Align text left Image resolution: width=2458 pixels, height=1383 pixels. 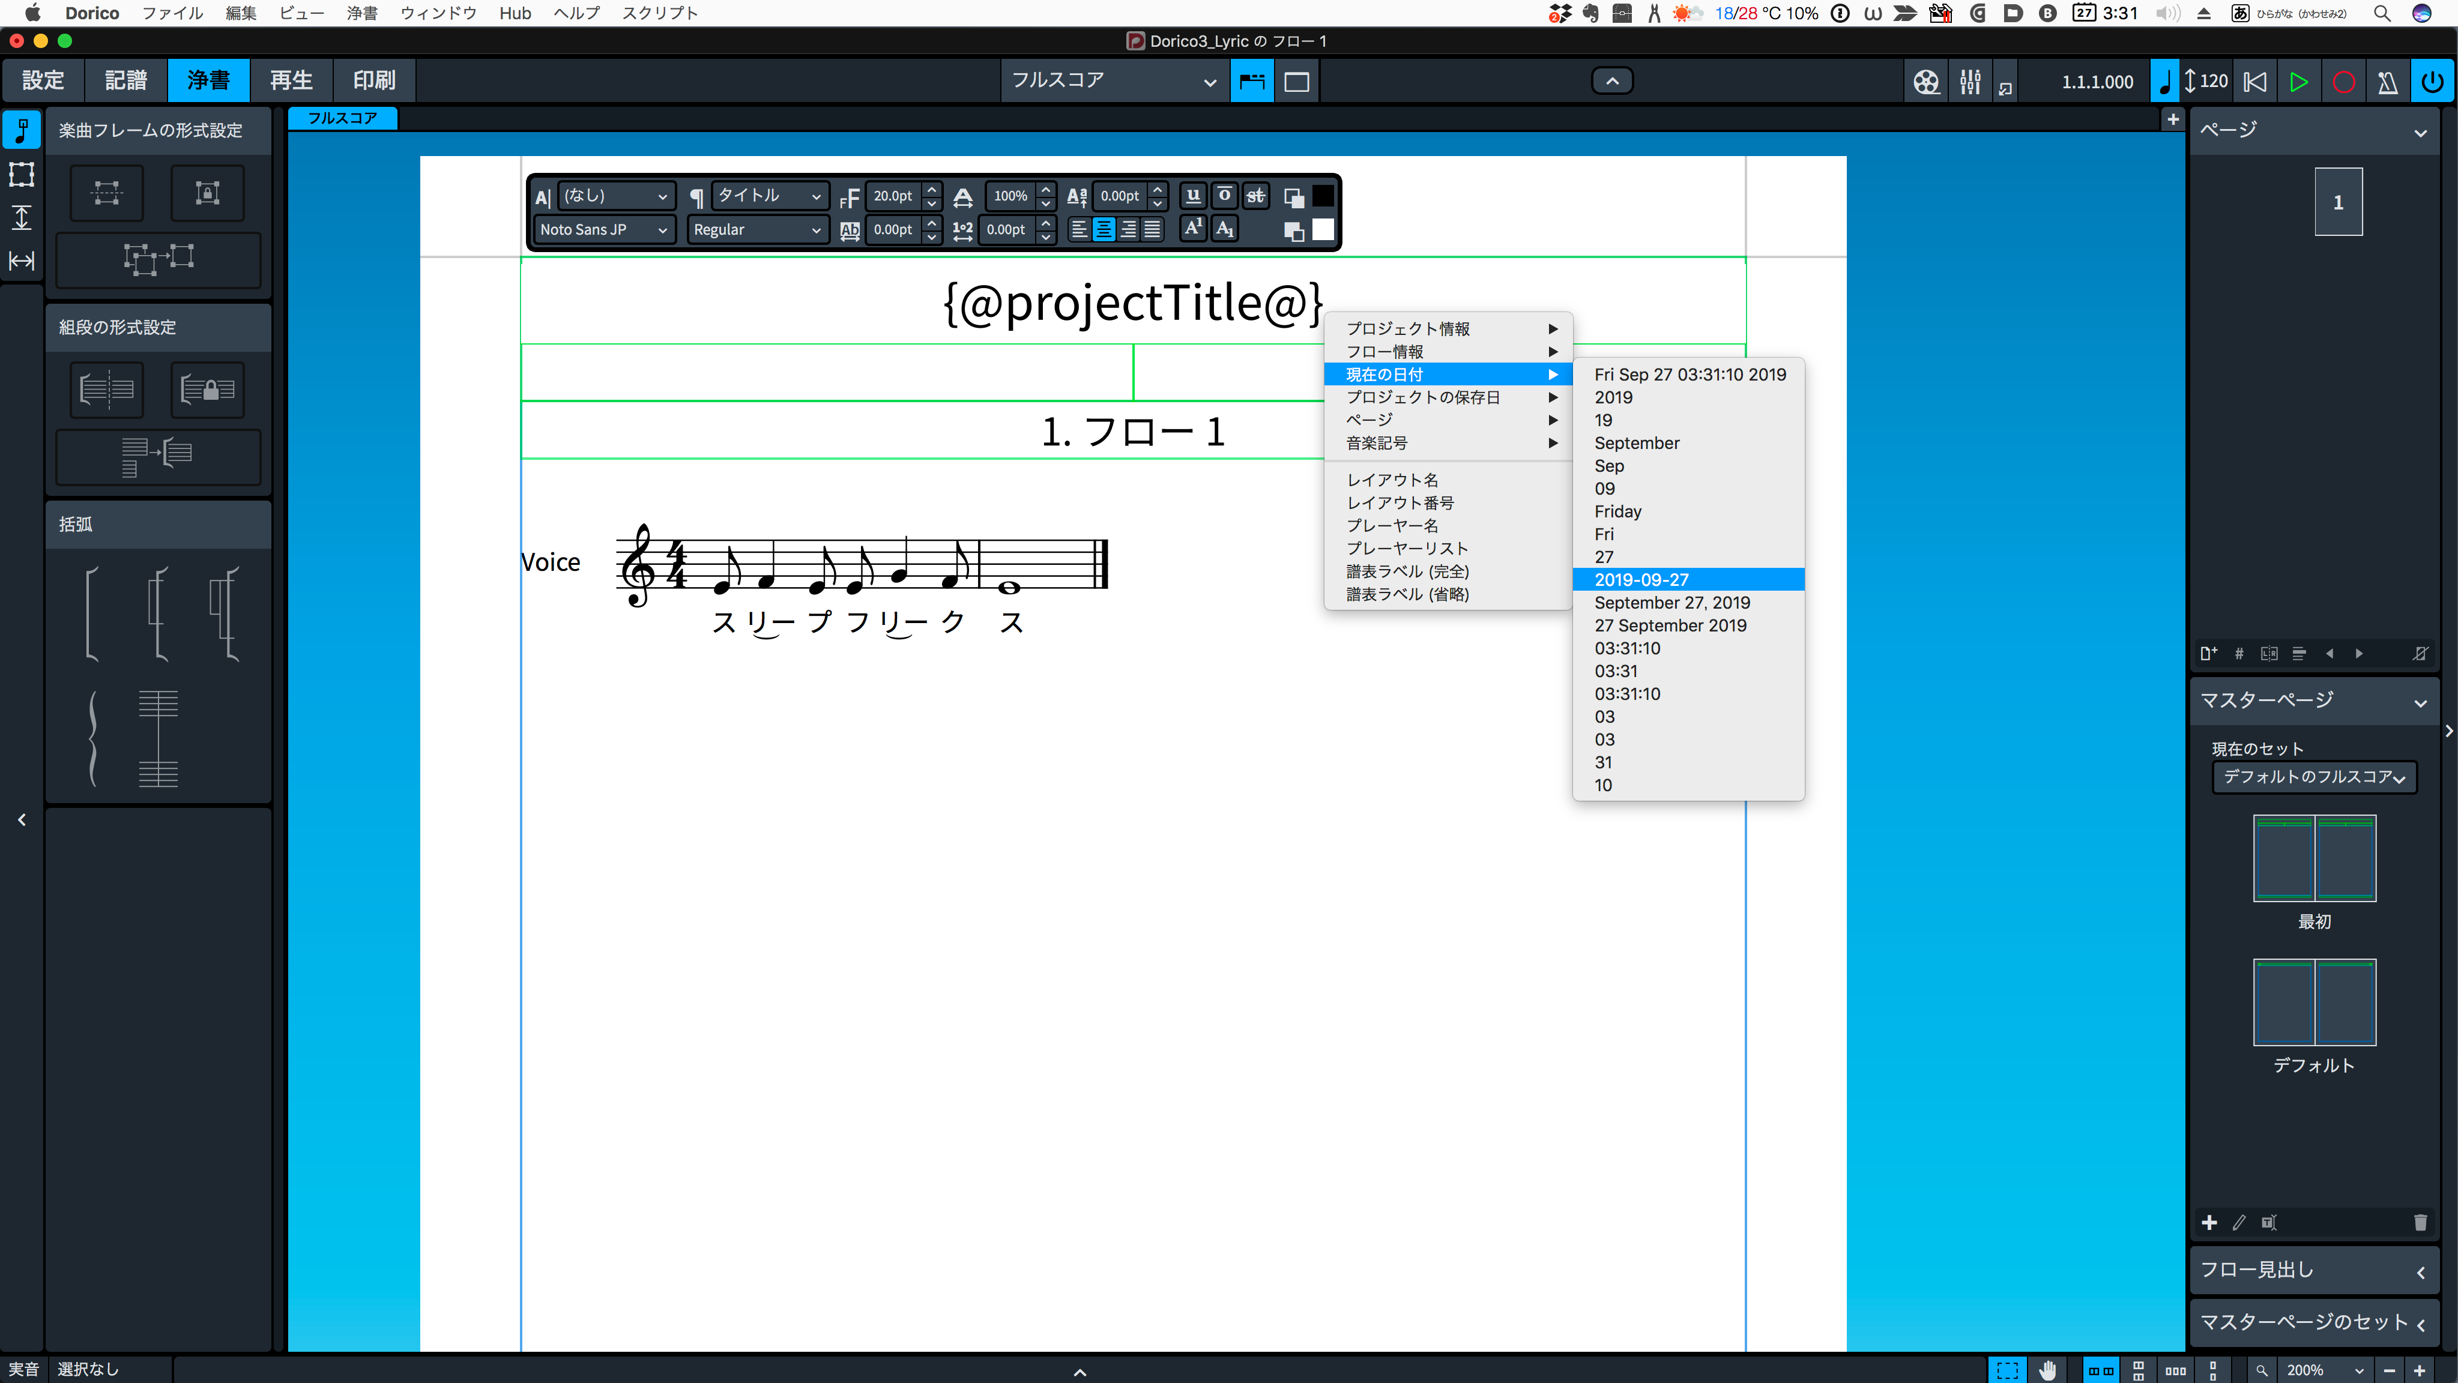(1079, 230)
